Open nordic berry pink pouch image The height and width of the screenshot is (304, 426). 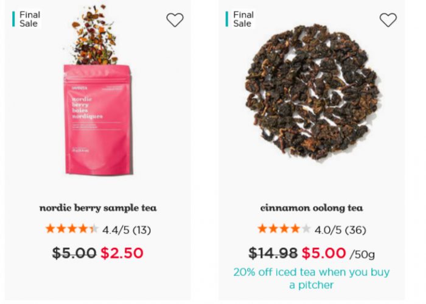tap(98, 119)
